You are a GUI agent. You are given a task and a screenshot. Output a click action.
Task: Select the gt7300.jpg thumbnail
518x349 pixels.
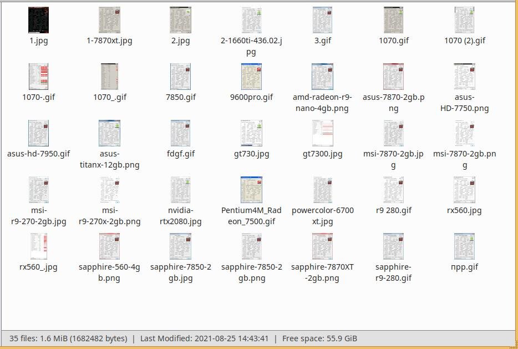[x=322, y=133]
